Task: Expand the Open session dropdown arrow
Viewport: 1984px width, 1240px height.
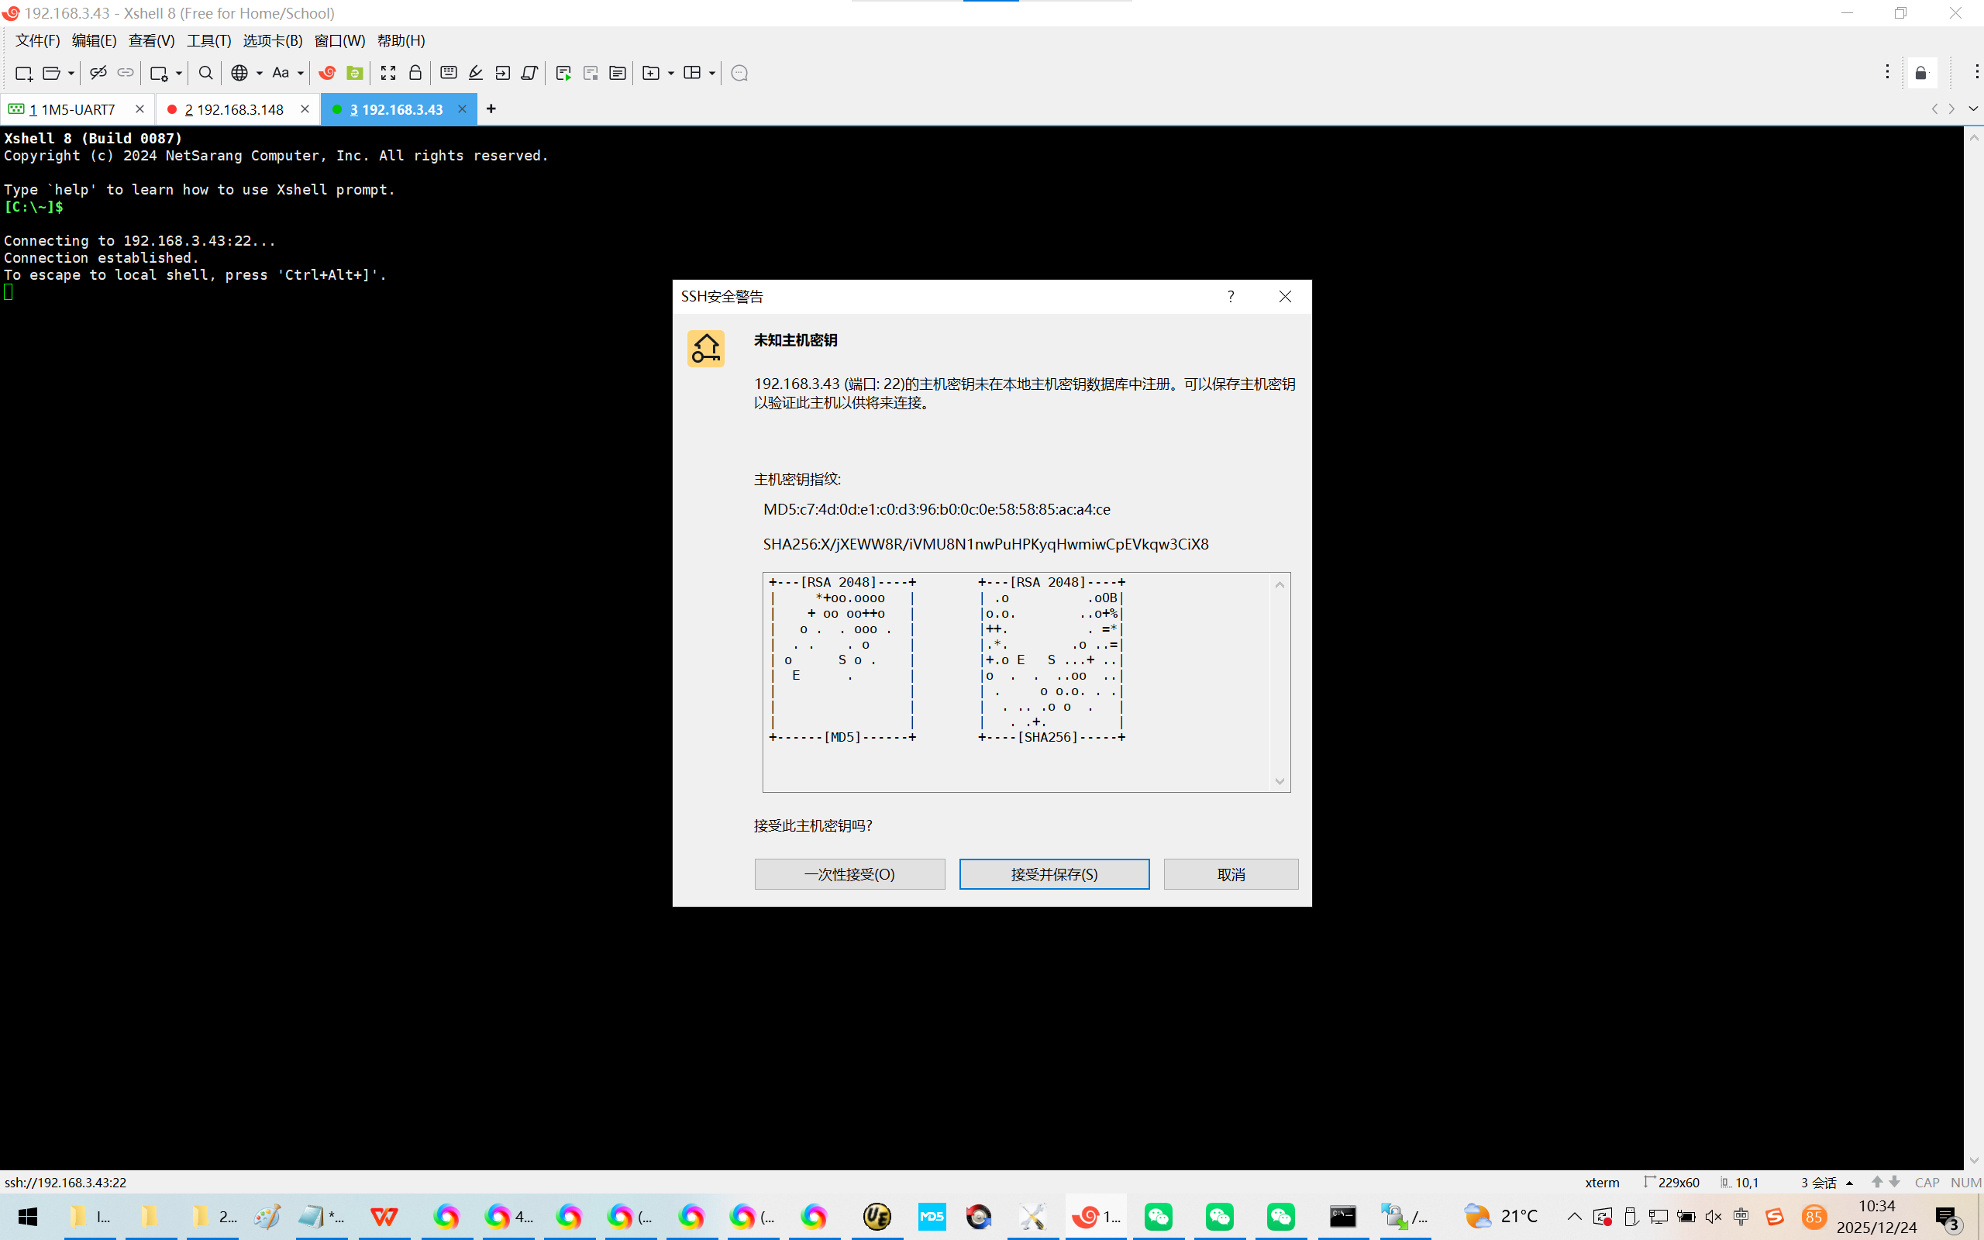Action: pos(71,73)
